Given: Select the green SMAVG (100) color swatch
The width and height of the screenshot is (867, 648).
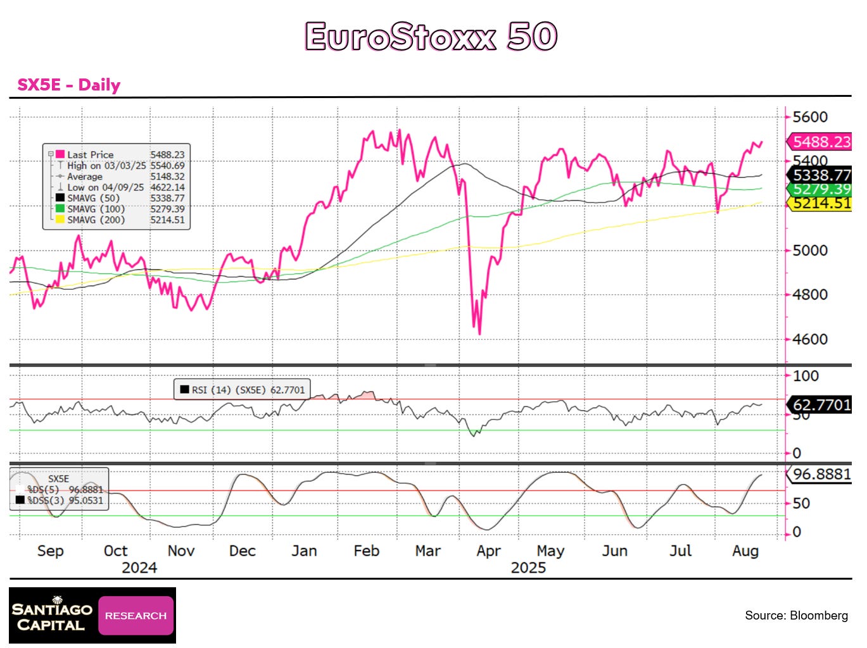Looking at the screenshot, I should coord(60,209).
